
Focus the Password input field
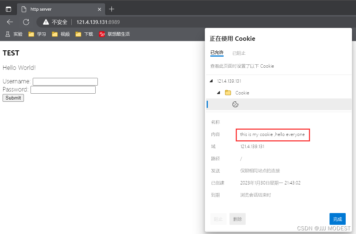[x=63, y=90]
